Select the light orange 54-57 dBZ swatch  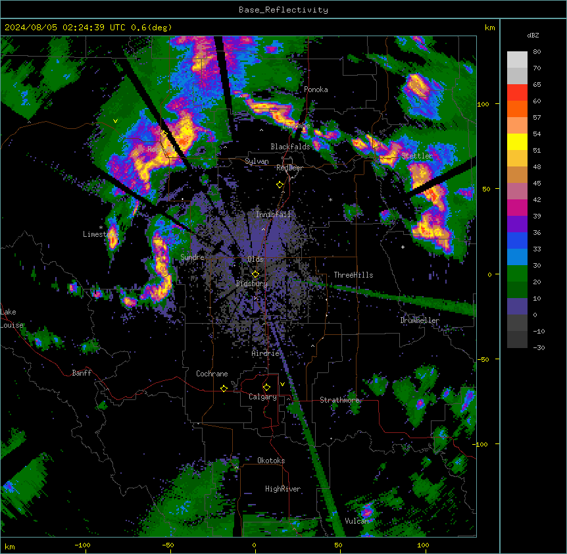pos(517,126)
